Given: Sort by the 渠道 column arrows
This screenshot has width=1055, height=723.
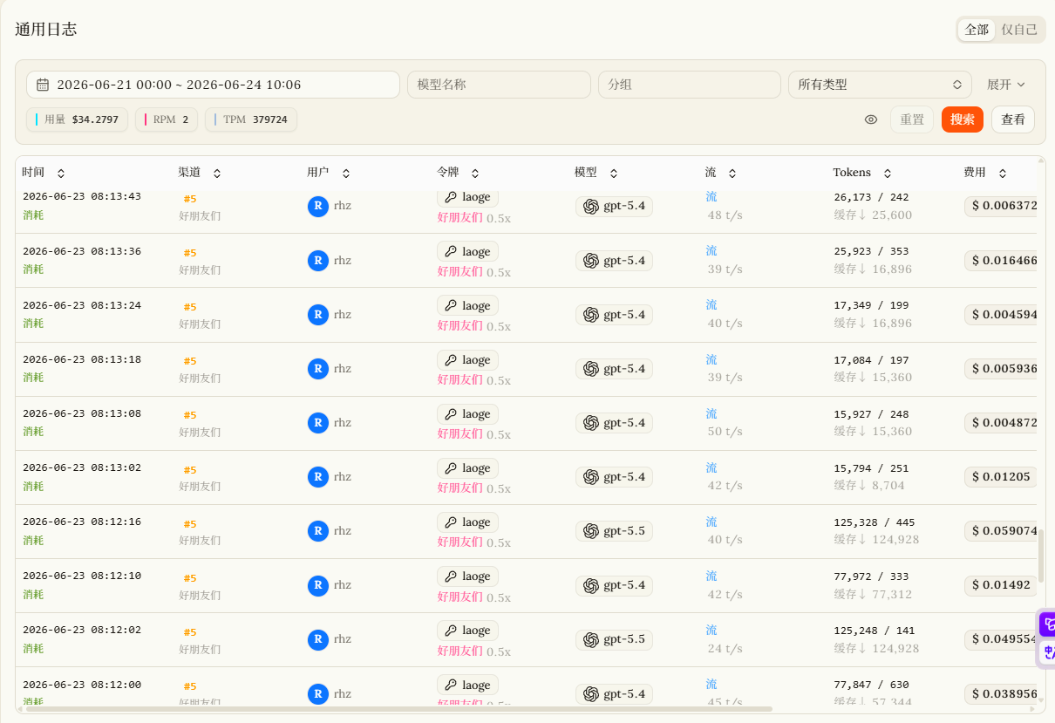Looking at the screenshot, I should point(217,174).
